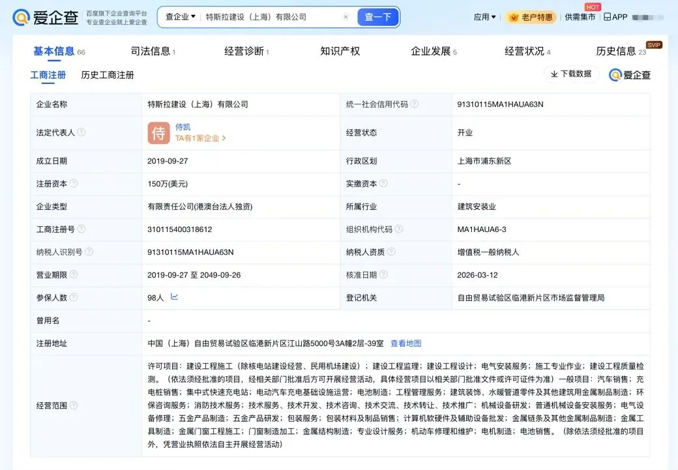Click the 有限责任公司(港澳台法人独资) value
The height and width of the screenshot is (470, 678).
[x=200, y=207]
